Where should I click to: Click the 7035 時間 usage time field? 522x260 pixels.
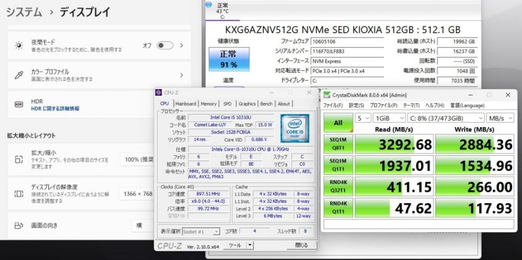tap(457, 80)
